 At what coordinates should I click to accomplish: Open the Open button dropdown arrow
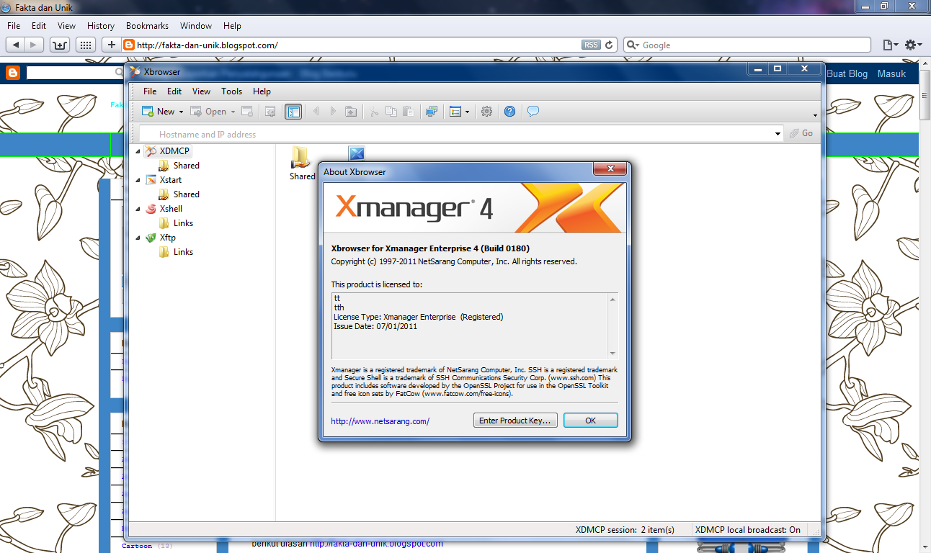coord(233,112)
